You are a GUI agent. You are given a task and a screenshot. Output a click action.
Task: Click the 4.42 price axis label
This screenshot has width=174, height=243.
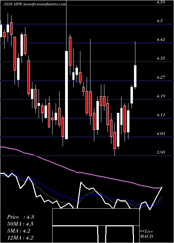[x=160, y=40]
